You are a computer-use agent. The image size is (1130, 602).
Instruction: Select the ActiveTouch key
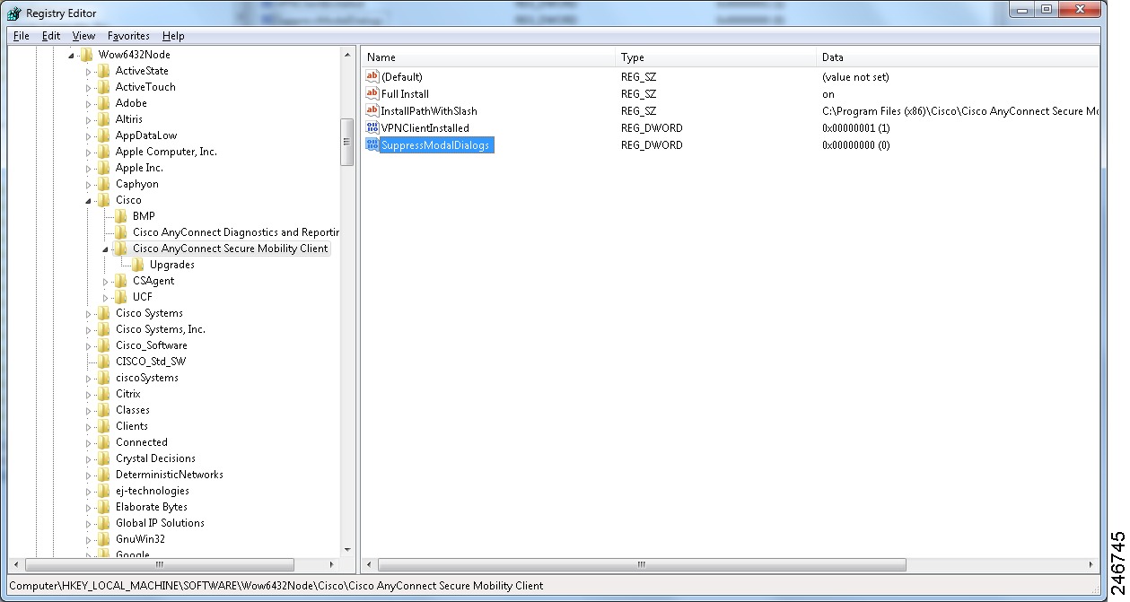[145, 87]
